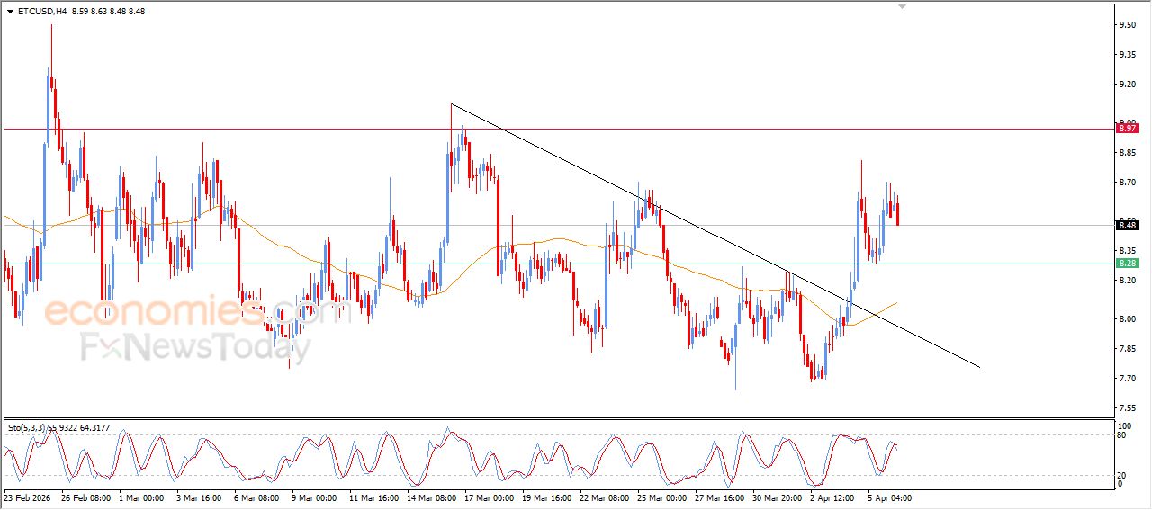Click the 8.48 current price tag
Viewport: 1152px width, 510px height.
pos(1127,225)
